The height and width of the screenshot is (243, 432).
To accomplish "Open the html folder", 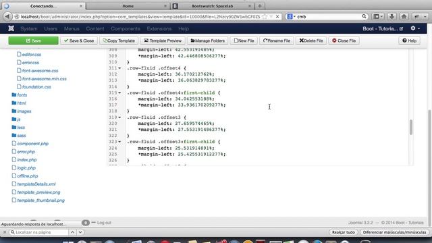I will 19,103.
